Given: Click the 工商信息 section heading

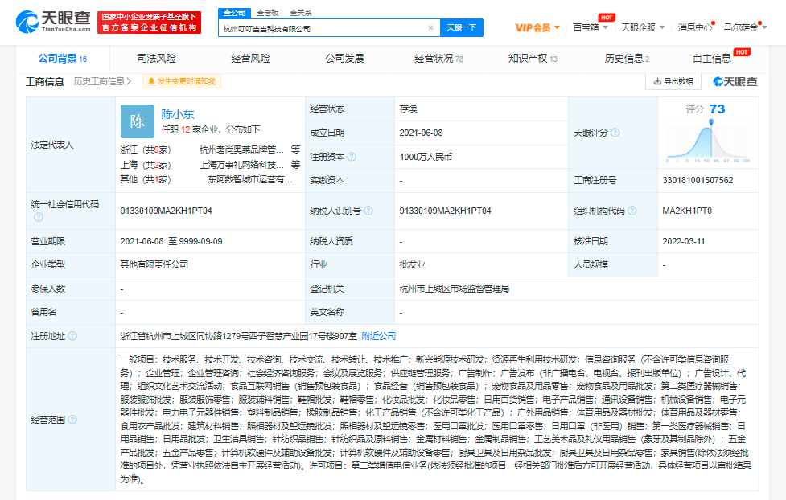Looking at the screenshot, I should click(44, 81).
